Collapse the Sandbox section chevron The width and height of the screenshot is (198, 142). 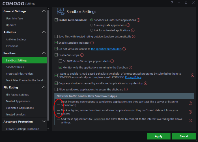(x=44, y=53)
